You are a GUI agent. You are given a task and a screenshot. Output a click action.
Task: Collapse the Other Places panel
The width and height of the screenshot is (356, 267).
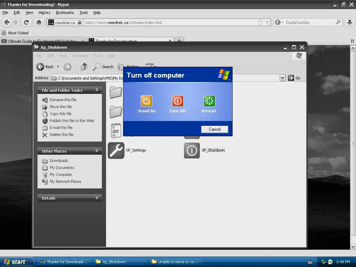tap(97, 151)
